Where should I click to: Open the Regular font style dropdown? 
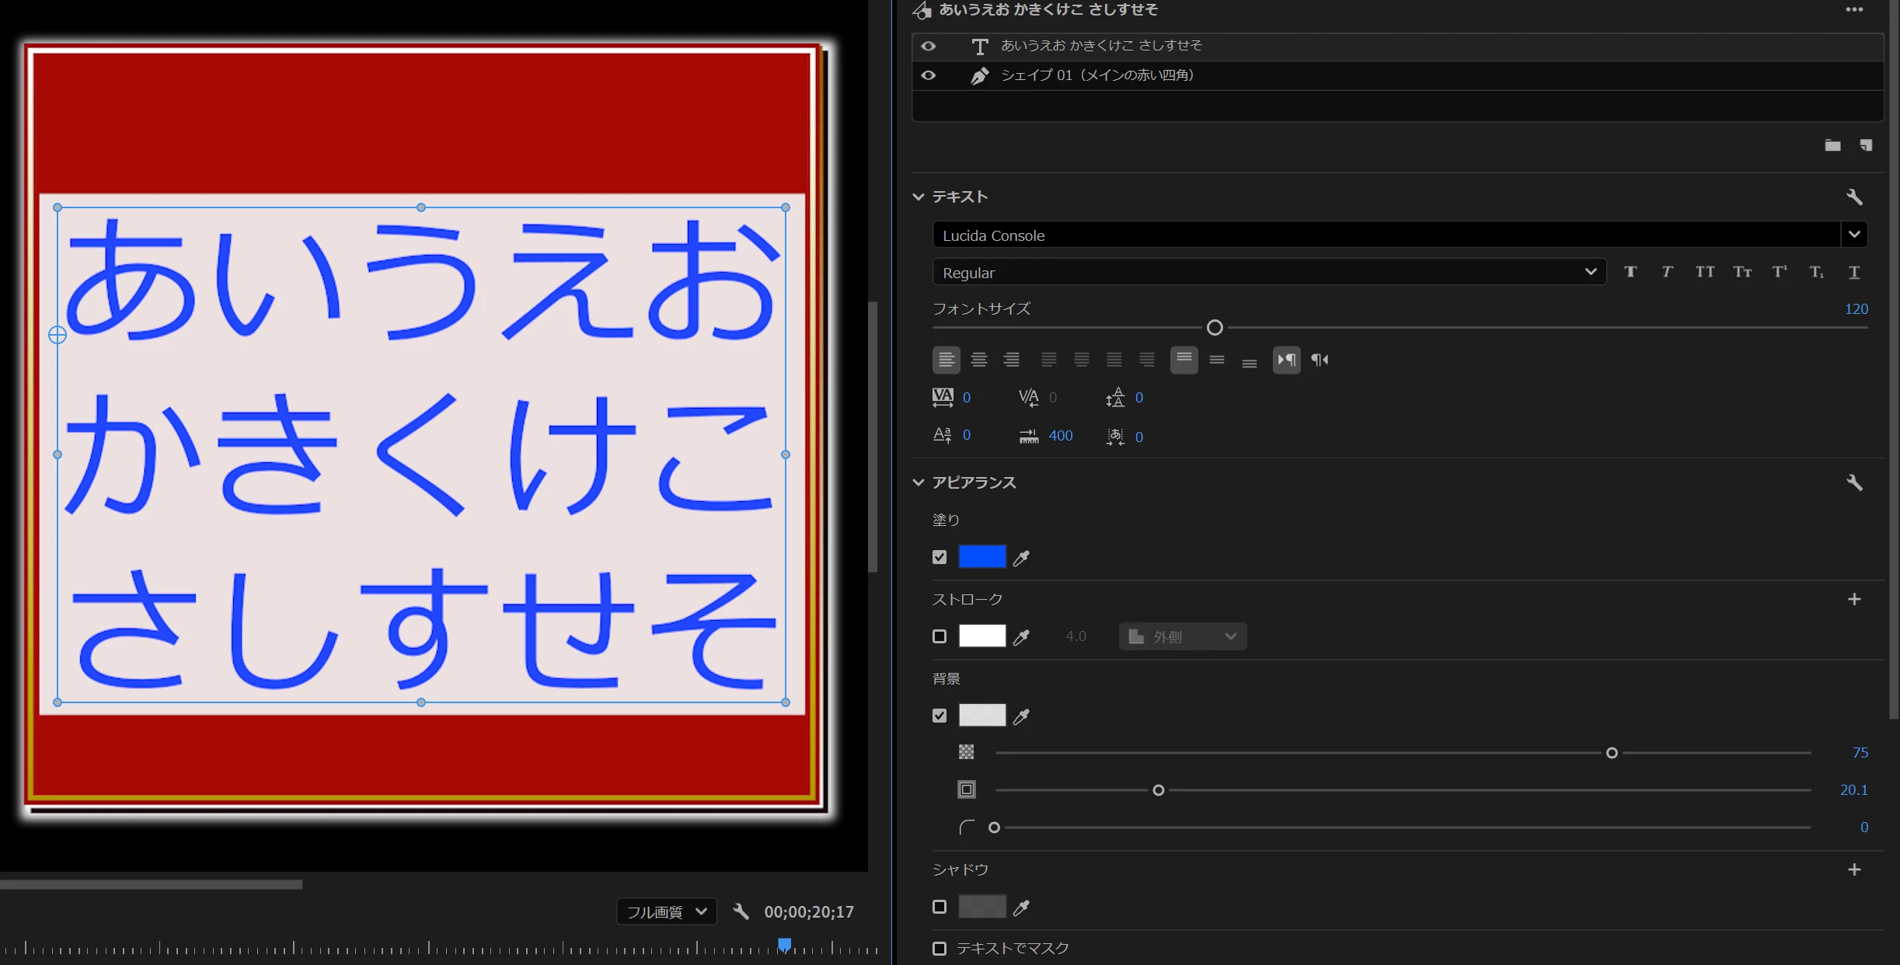point(1269,272)
